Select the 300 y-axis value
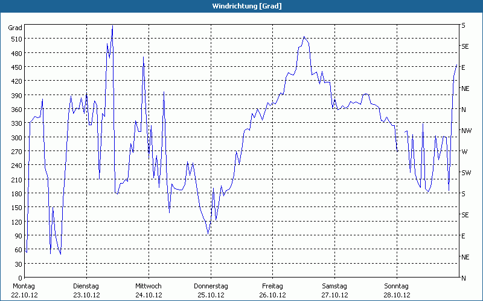Screen dimensions: 483x301 tap(17, 138)
